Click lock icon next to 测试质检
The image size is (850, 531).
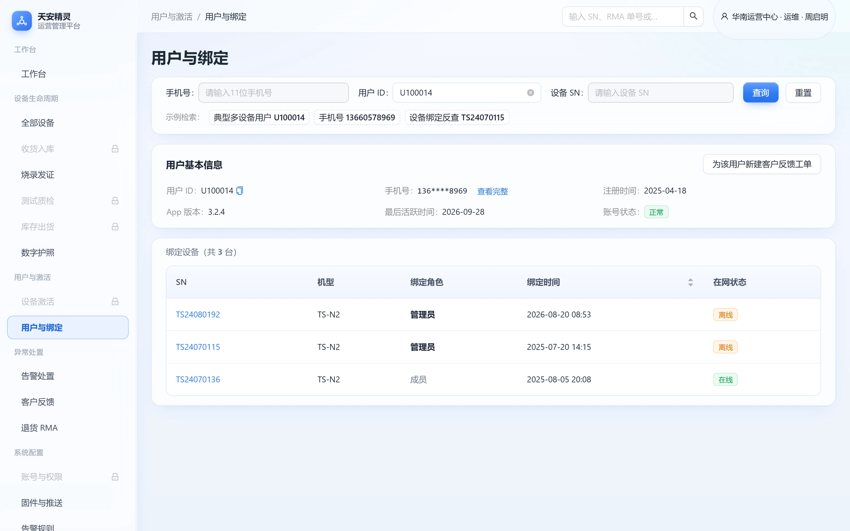(x=115, y=201)
